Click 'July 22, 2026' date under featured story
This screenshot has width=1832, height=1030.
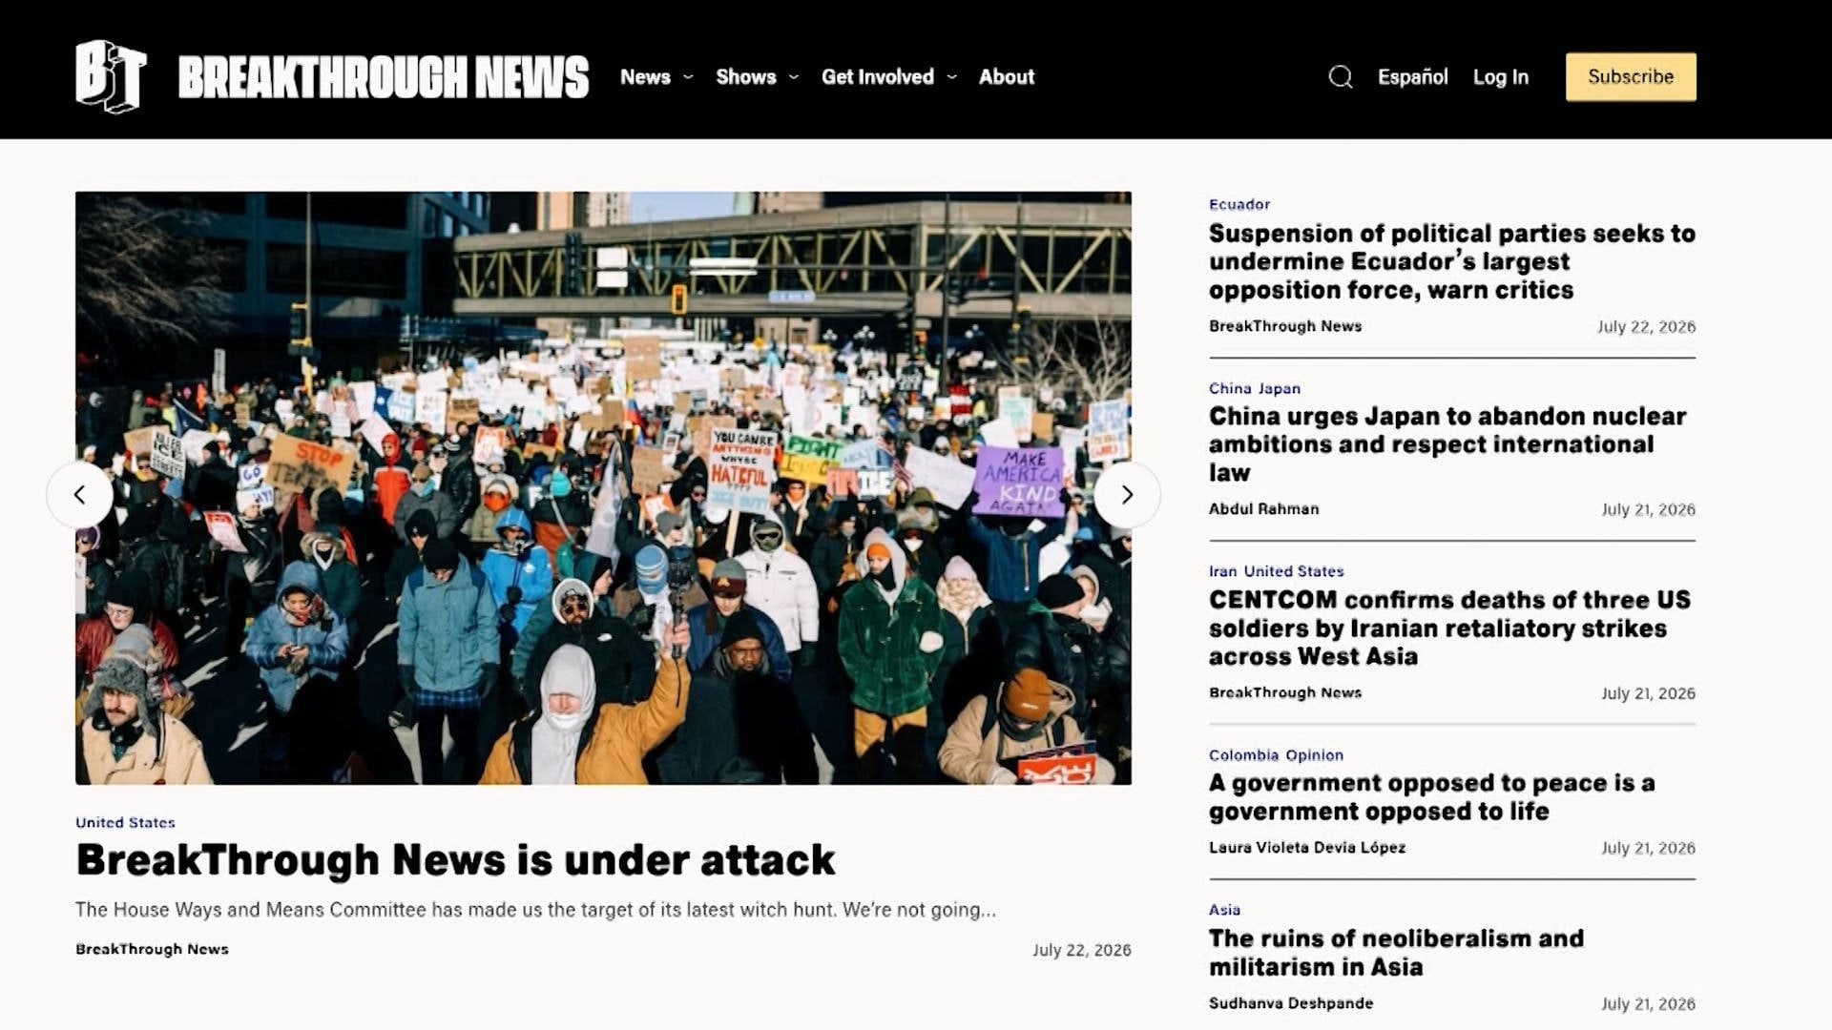[x=1082, y=950]
